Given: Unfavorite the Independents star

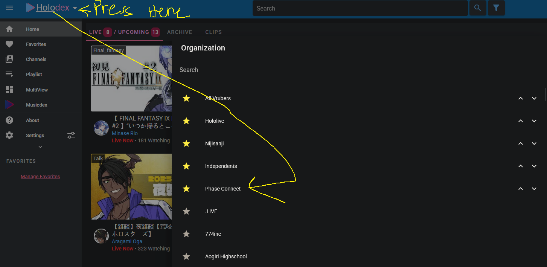Looking at the screenshot, I should pos(186,166).
